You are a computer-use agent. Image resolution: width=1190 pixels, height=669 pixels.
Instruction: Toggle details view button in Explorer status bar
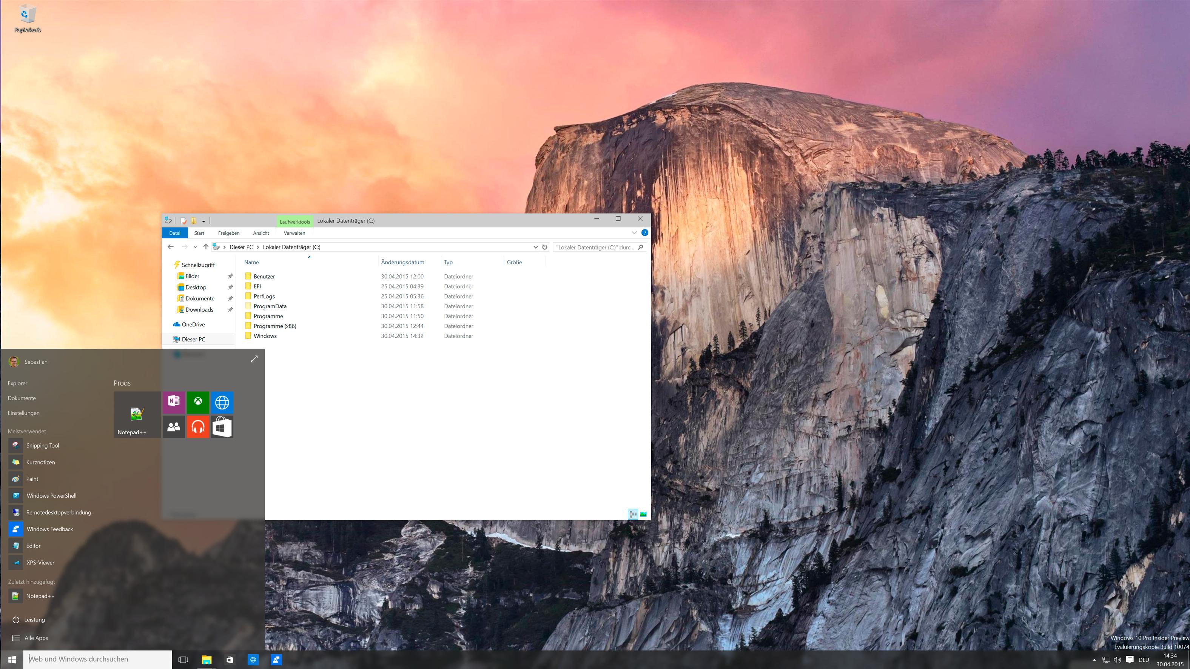632,514
